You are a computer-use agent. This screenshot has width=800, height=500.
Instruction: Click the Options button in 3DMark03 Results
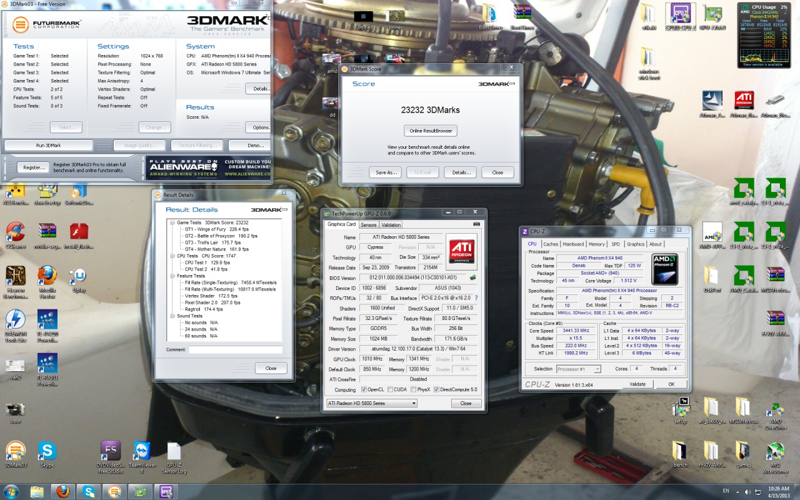tap(259, 127)
